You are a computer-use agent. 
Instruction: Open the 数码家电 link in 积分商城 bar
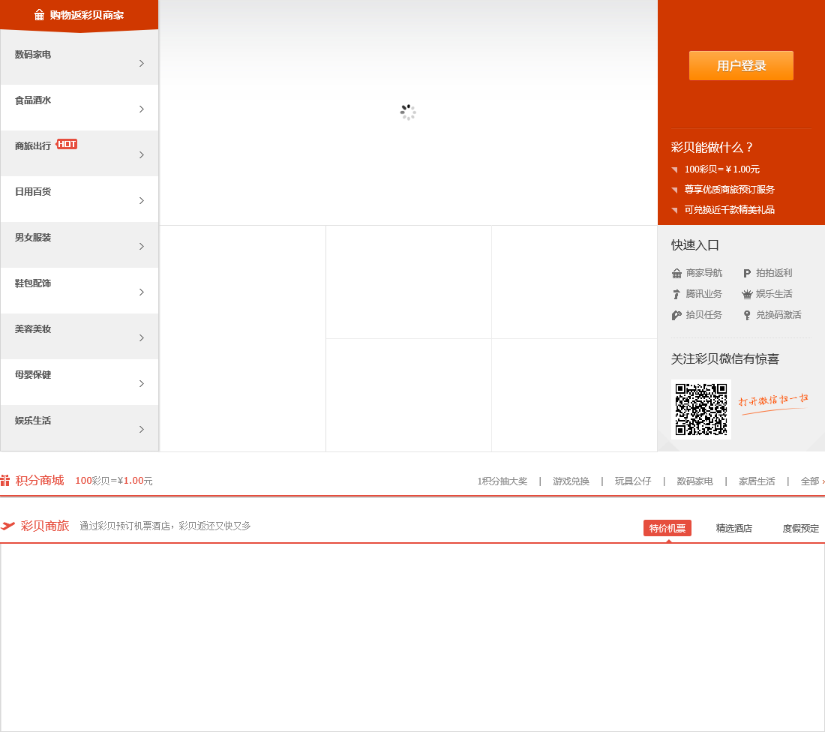tap(694, 481)
